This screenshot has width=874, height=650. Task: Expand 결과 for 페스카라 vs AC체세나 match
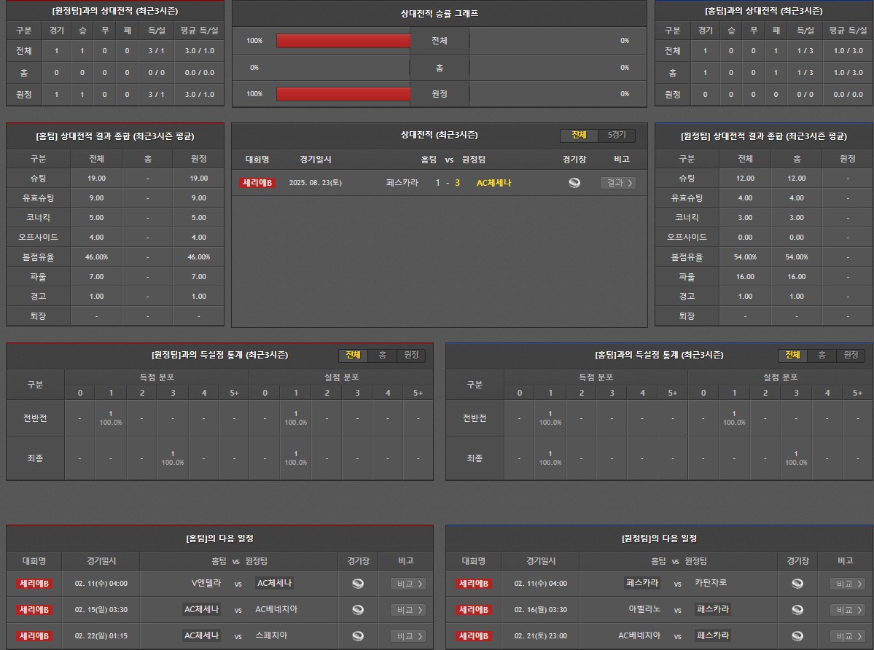617,183
